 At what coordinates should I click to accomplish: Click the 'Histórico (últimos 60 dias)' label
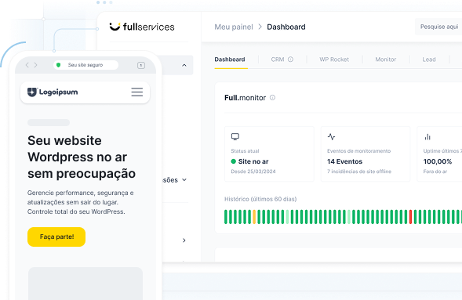(260, 199)
